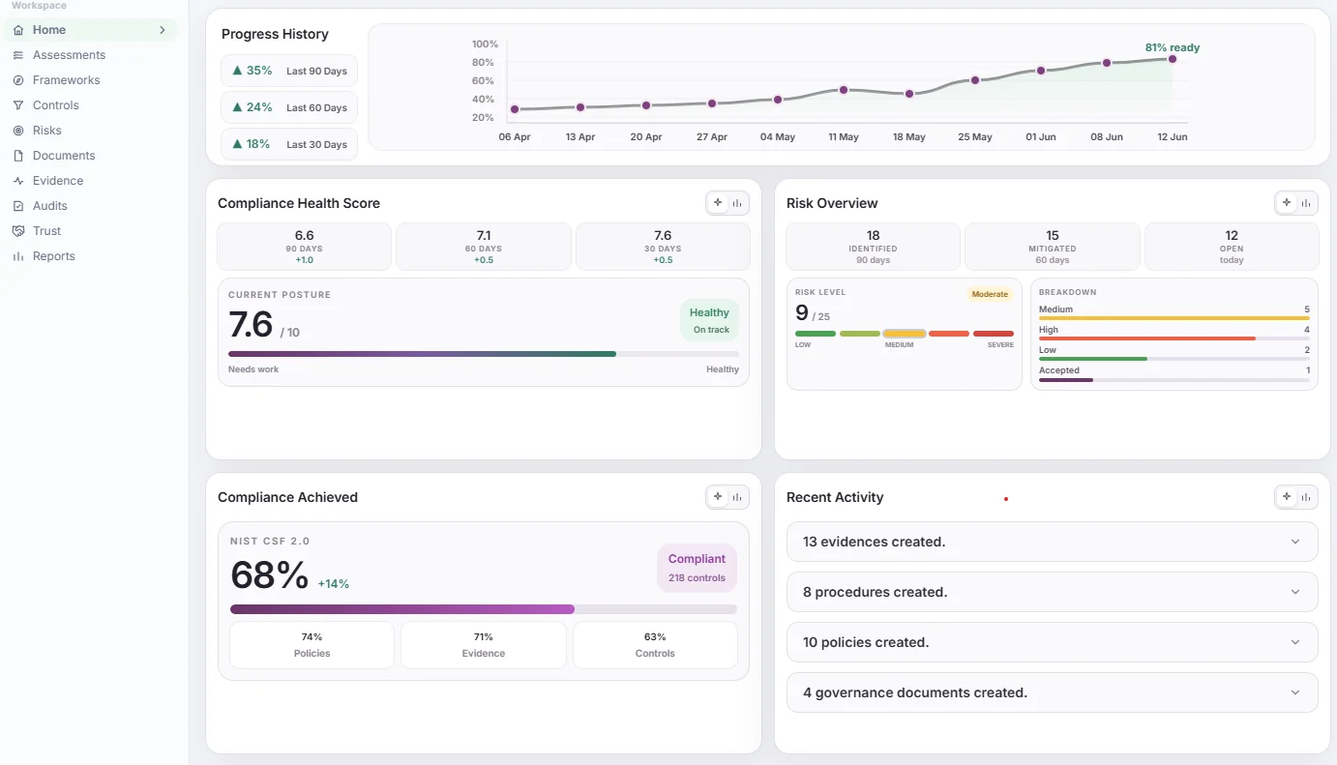Select the 35% Last 90 Days card

pos(289,71)
